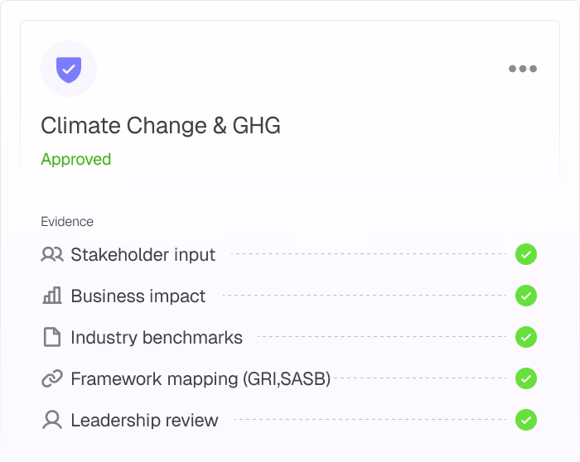Toggle the Stakeholder input green checkmark
Image resolution: width=580 pixels, height=462 pixels.
pos(526,255)
